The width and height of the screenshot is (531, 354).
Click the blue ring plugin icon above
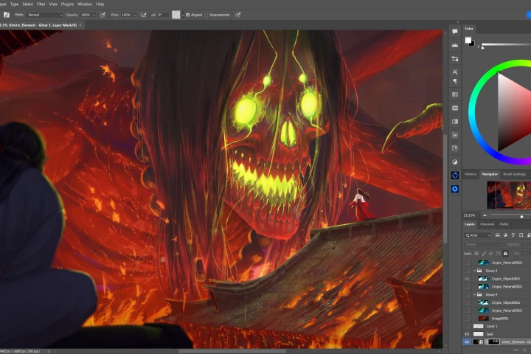pos(455,175)
